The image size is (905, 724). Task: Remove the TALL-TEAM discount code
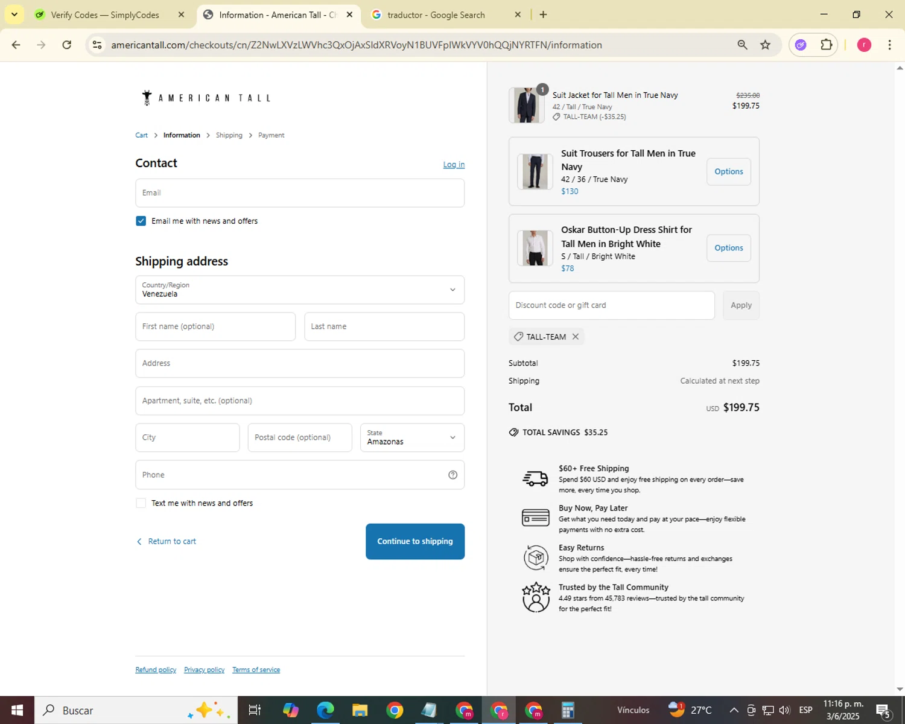coord(576,337)
